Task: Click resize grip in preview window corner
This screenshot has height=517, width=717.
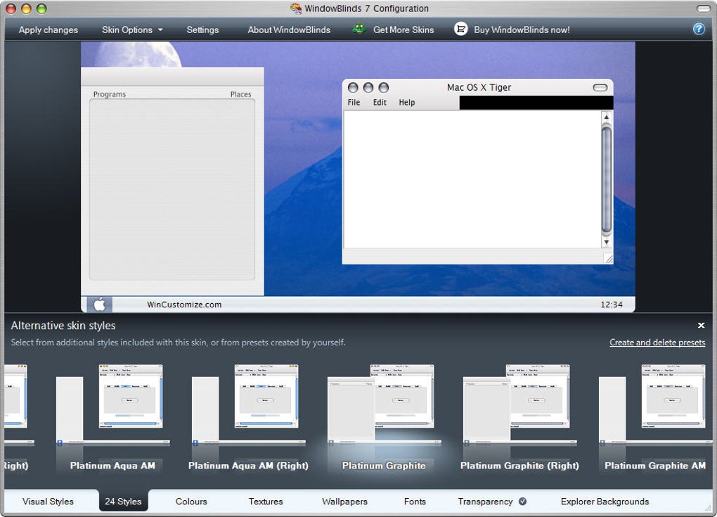Action: click(x=608, y=259)
